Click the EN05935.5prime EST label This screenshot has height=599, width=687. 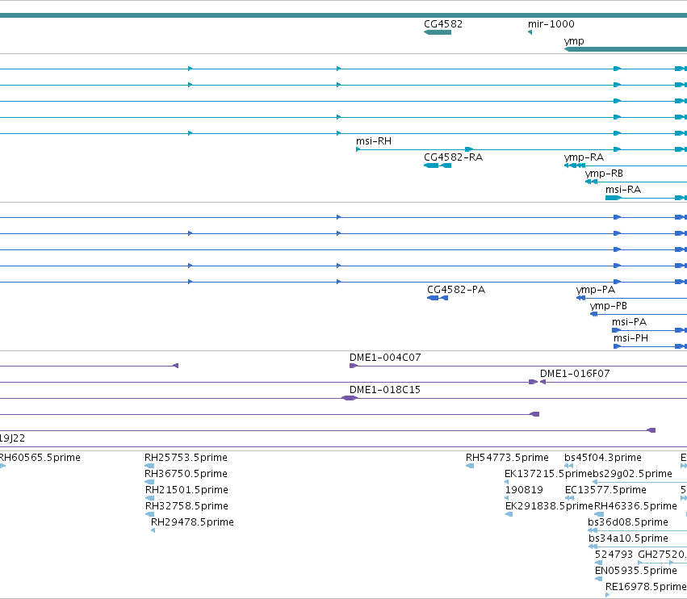(x=636, y=571)
